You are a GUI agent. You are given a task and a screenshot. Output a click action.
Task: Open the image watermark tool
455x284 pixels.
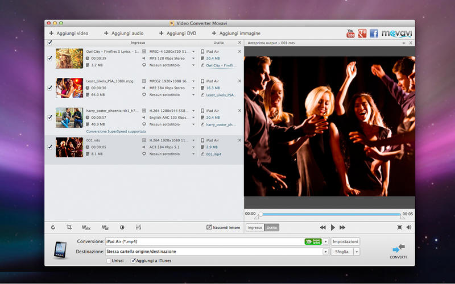click(x=105, y=228)
